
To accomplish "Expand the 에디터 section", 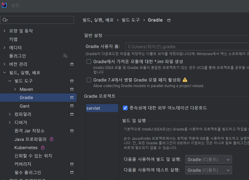I will 5,48.
